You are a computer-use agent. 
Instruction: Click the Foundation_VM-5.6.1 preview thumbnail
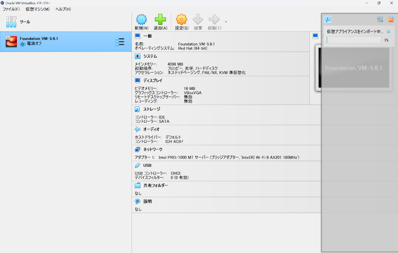(354, 68)
